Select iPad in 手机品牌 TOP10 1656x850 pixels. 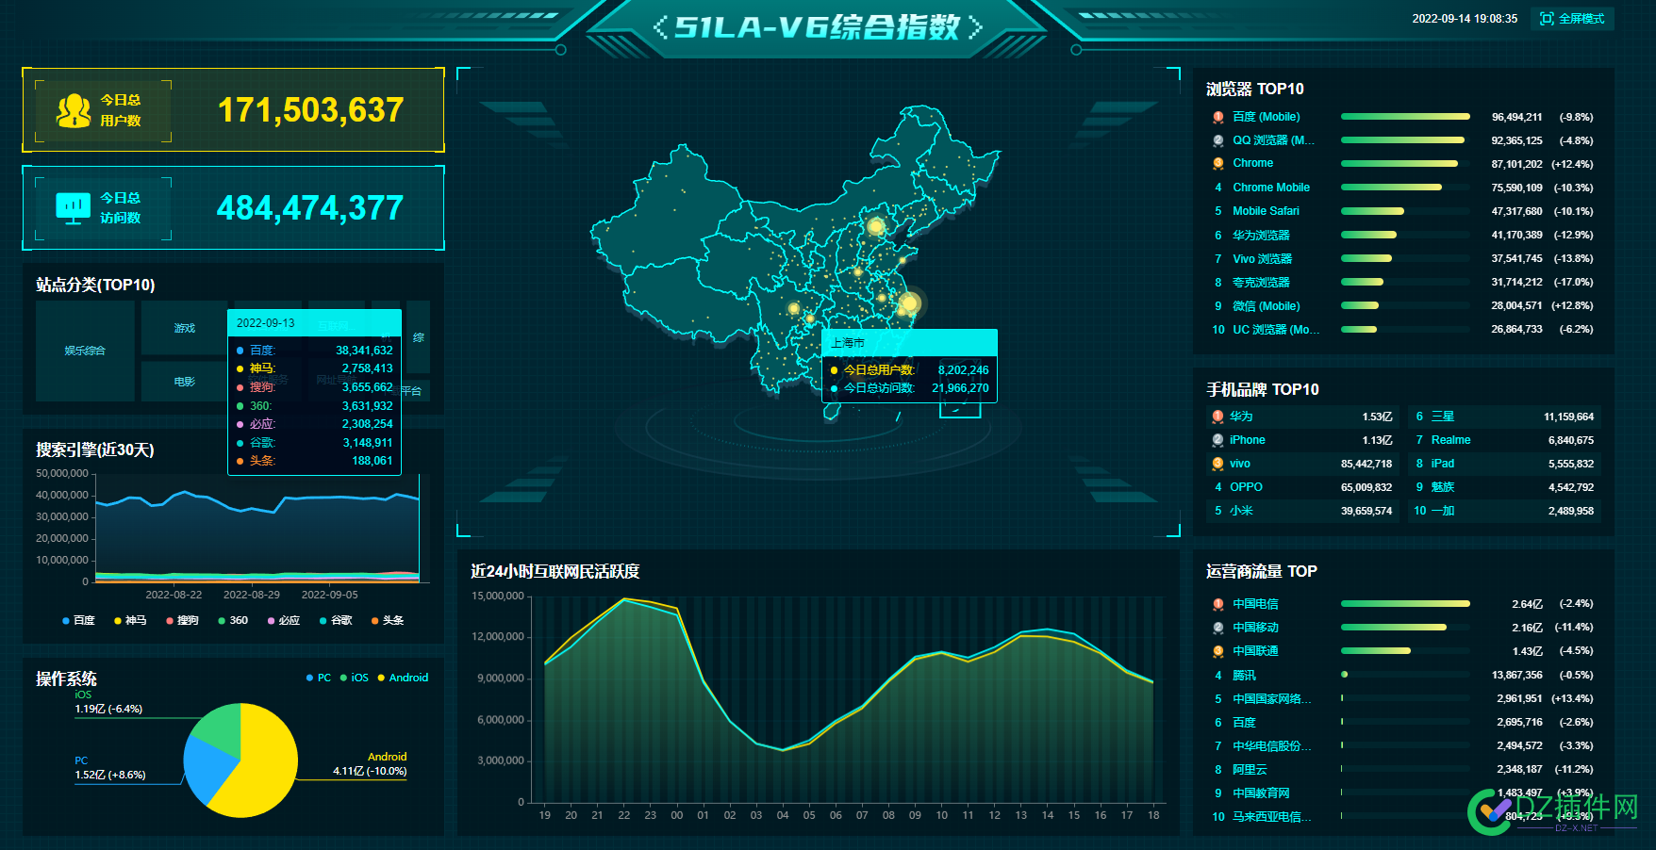[1505, 464]
